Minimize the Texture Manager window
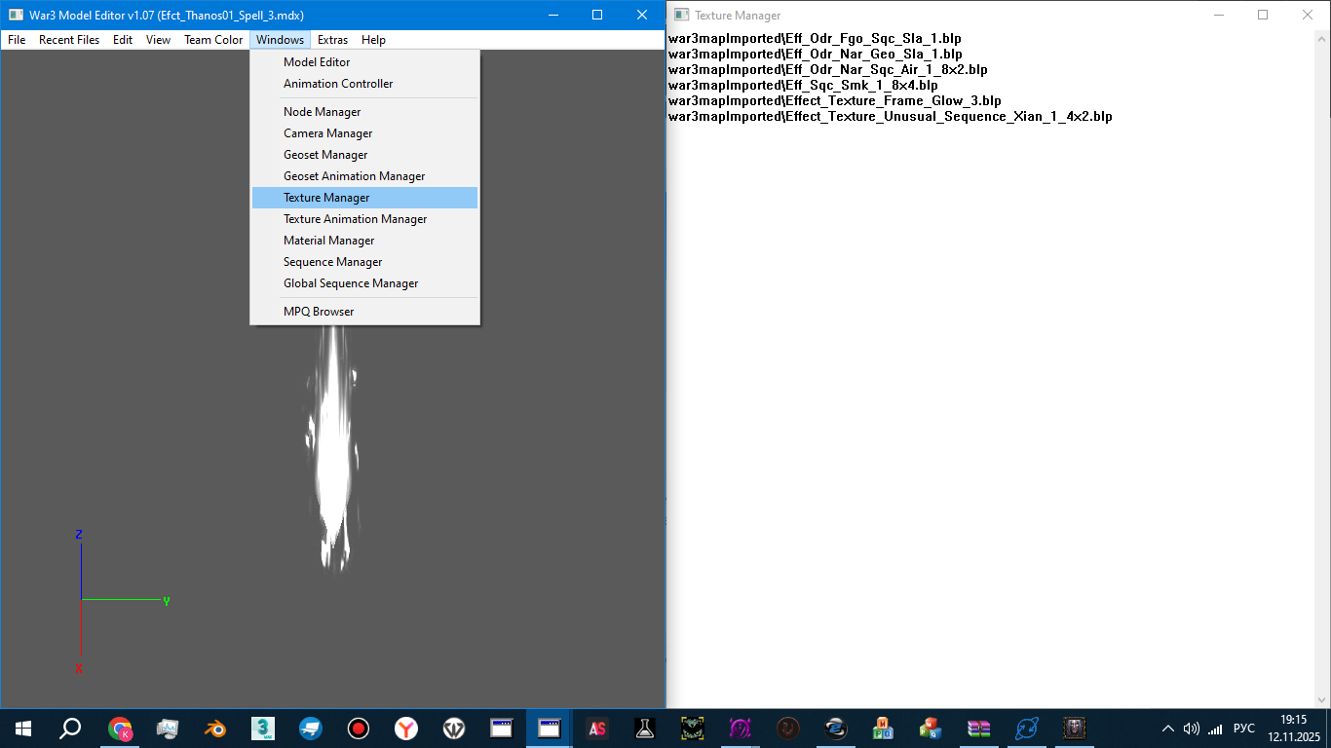The height and width of the screenshot is (748, 1331). coord(1218,15)
